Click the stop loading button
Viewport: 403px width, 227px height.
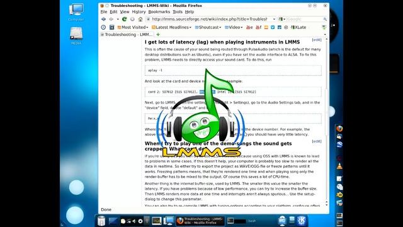[x=132, y=19]
